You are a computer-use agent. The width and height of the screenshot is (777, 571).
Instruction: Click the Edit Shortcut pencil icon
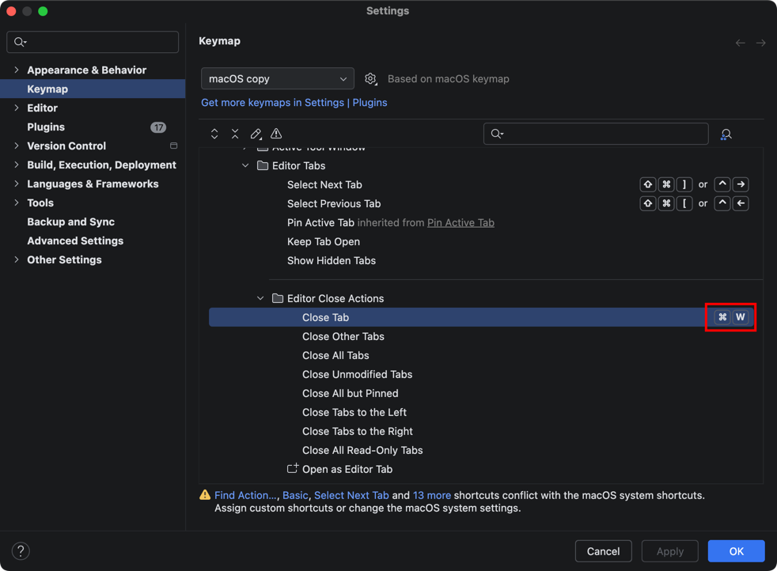point(256,134)
